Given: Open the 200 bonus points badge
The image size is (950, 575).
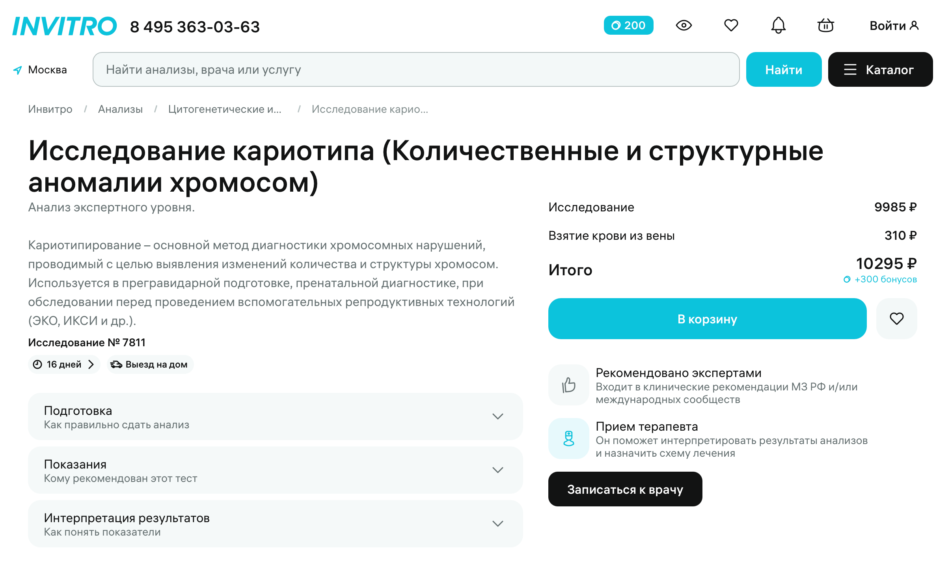Looking at the screenshot, I should (628, 25).
